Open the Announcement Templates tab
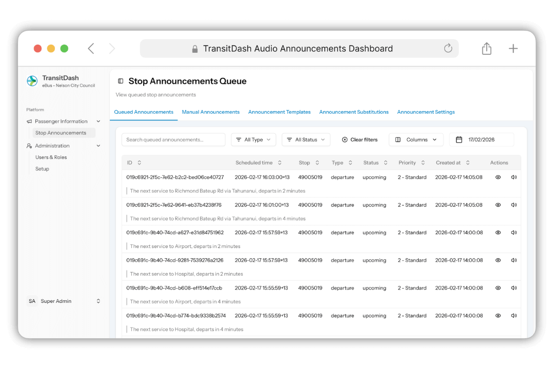554x369 pixels. click(x=279, y=112)
